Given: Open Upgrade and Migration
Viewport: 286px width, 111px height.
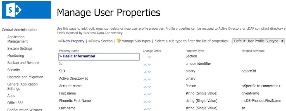Looking at the screenshot, I should 25,77.
